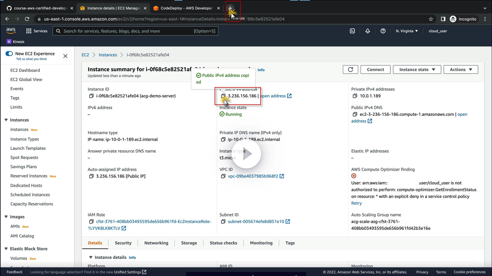This screenshot has width=492, height=276.
Task: Open the VPC link vpc-09be4037985b968f2
Action: [253, 176]
